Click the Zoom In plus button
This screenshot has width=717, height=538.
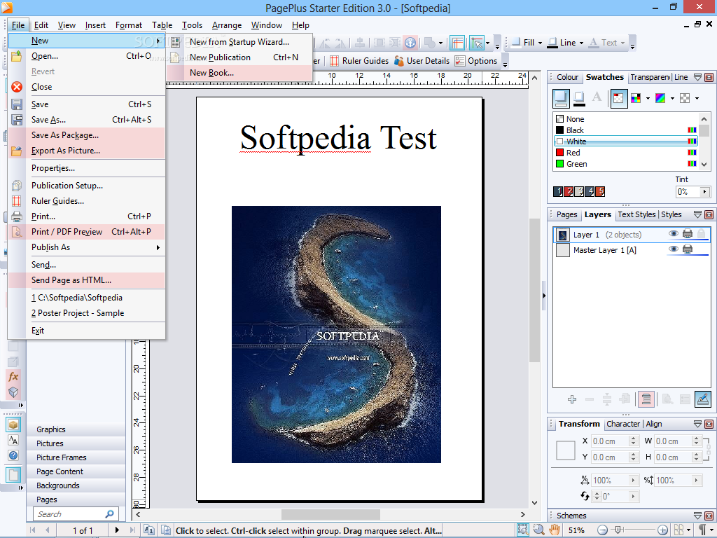click(x=662, y=530)
